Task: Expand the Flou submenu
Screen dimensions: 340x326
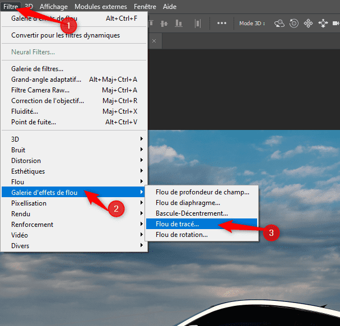Action: click(x=74, y=181)
